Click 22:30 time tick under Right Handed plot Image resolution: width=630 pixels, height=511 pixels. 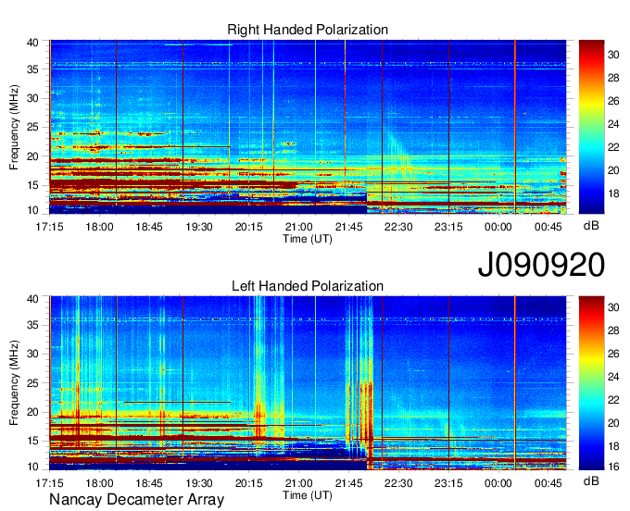click(398, 227)
